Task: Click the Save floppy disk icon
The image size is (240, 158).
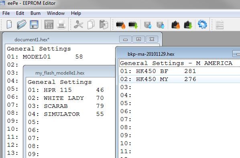Action: pos(34,24)
